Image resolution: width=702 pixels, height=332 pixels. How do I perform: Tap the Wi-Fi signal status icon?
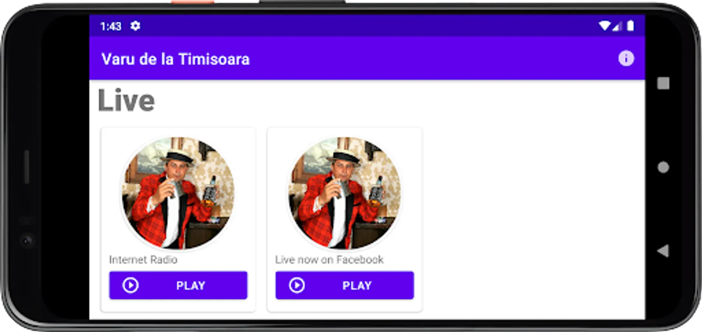click(605, 26)
